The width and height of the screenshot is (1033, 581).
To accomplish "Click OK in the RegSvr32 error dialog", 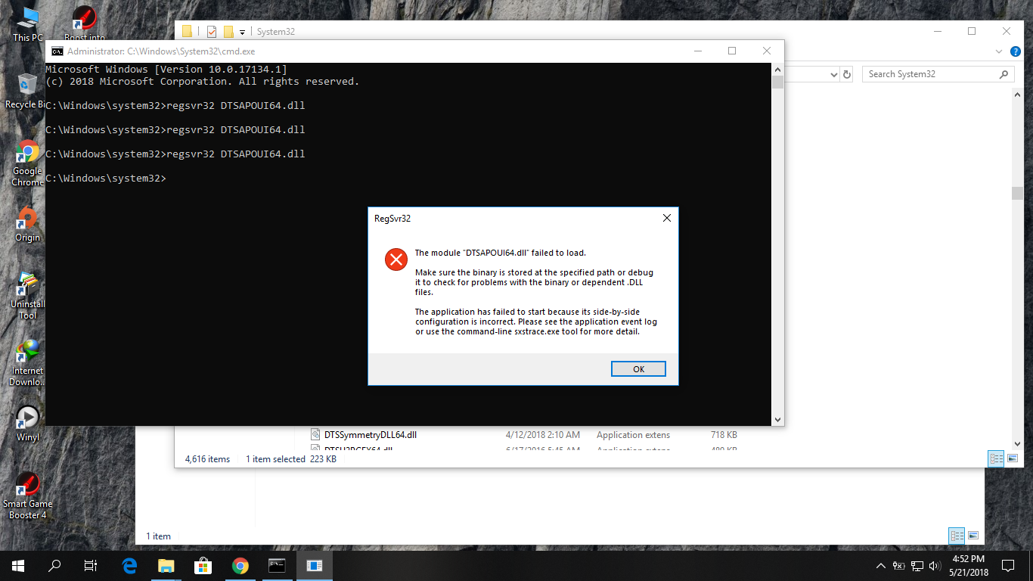I will (638, 369).
